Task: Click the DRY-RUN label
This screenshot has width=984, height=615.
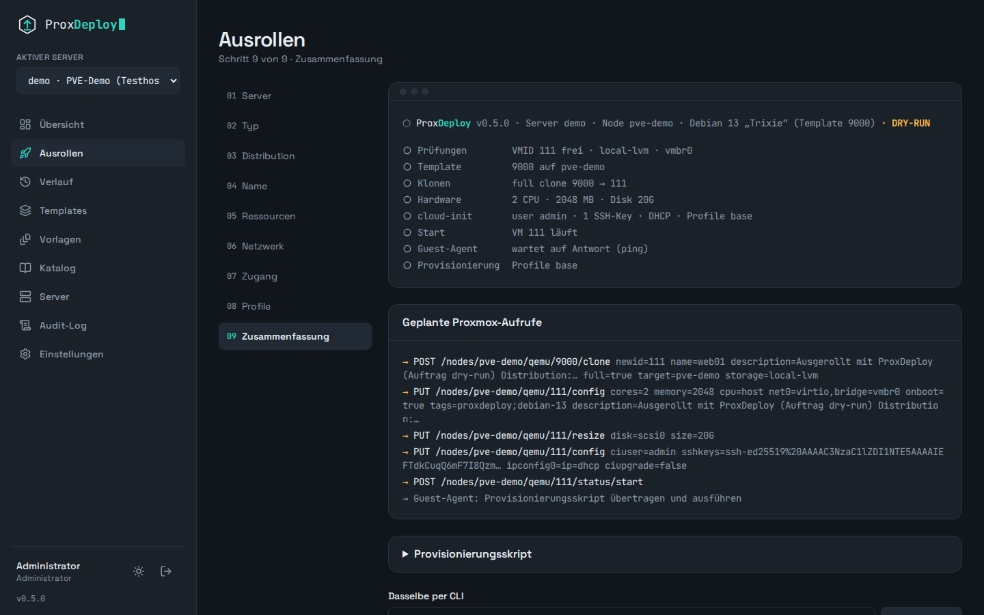Action: 911,123
